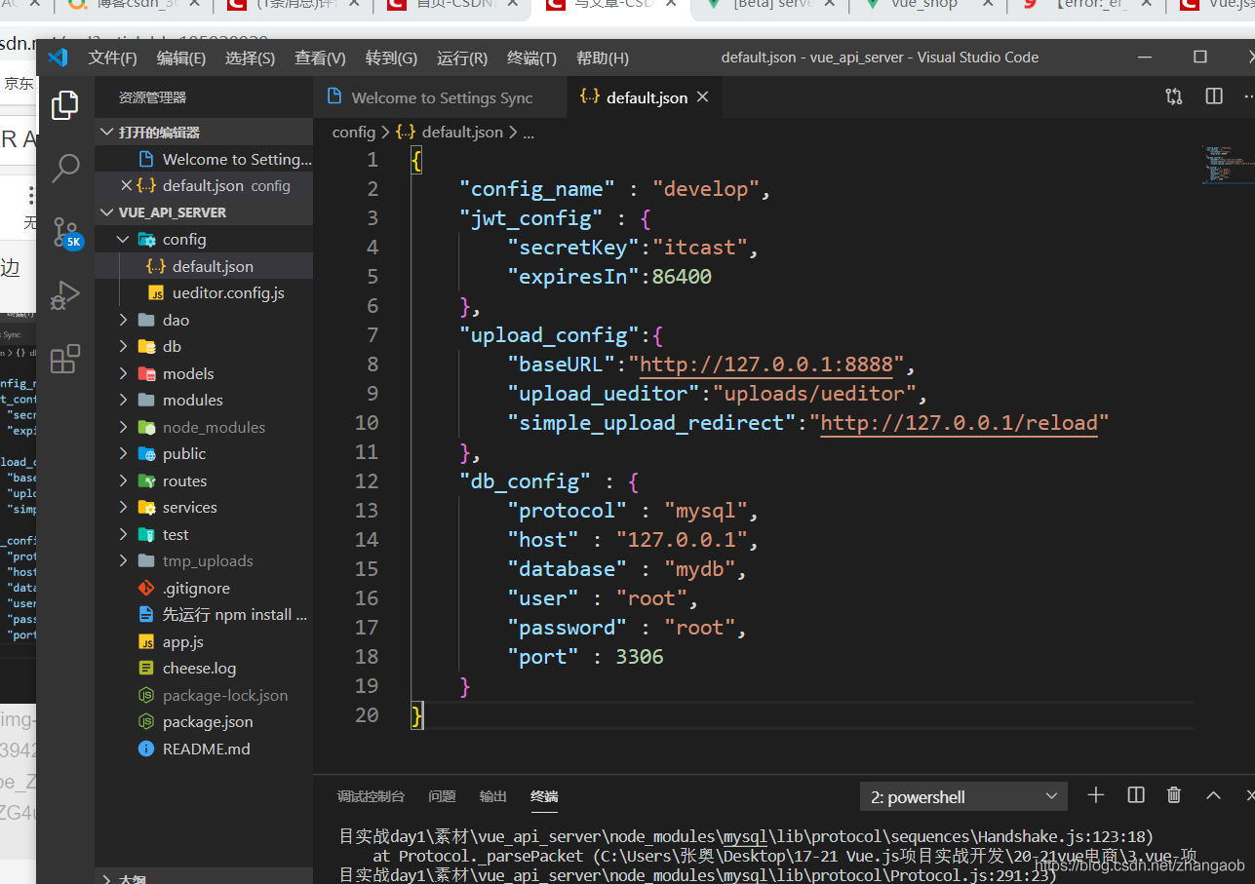This screenshot has width=1255, height=884.
Task: Open the 终端(T) menu
Action: 531,58
